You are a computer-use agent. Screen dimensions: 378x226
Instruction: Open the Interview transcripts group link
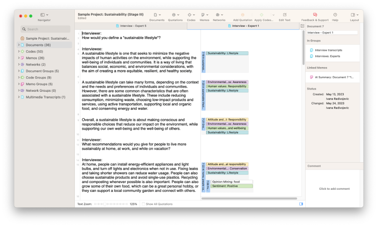click(x=327, y=50)
